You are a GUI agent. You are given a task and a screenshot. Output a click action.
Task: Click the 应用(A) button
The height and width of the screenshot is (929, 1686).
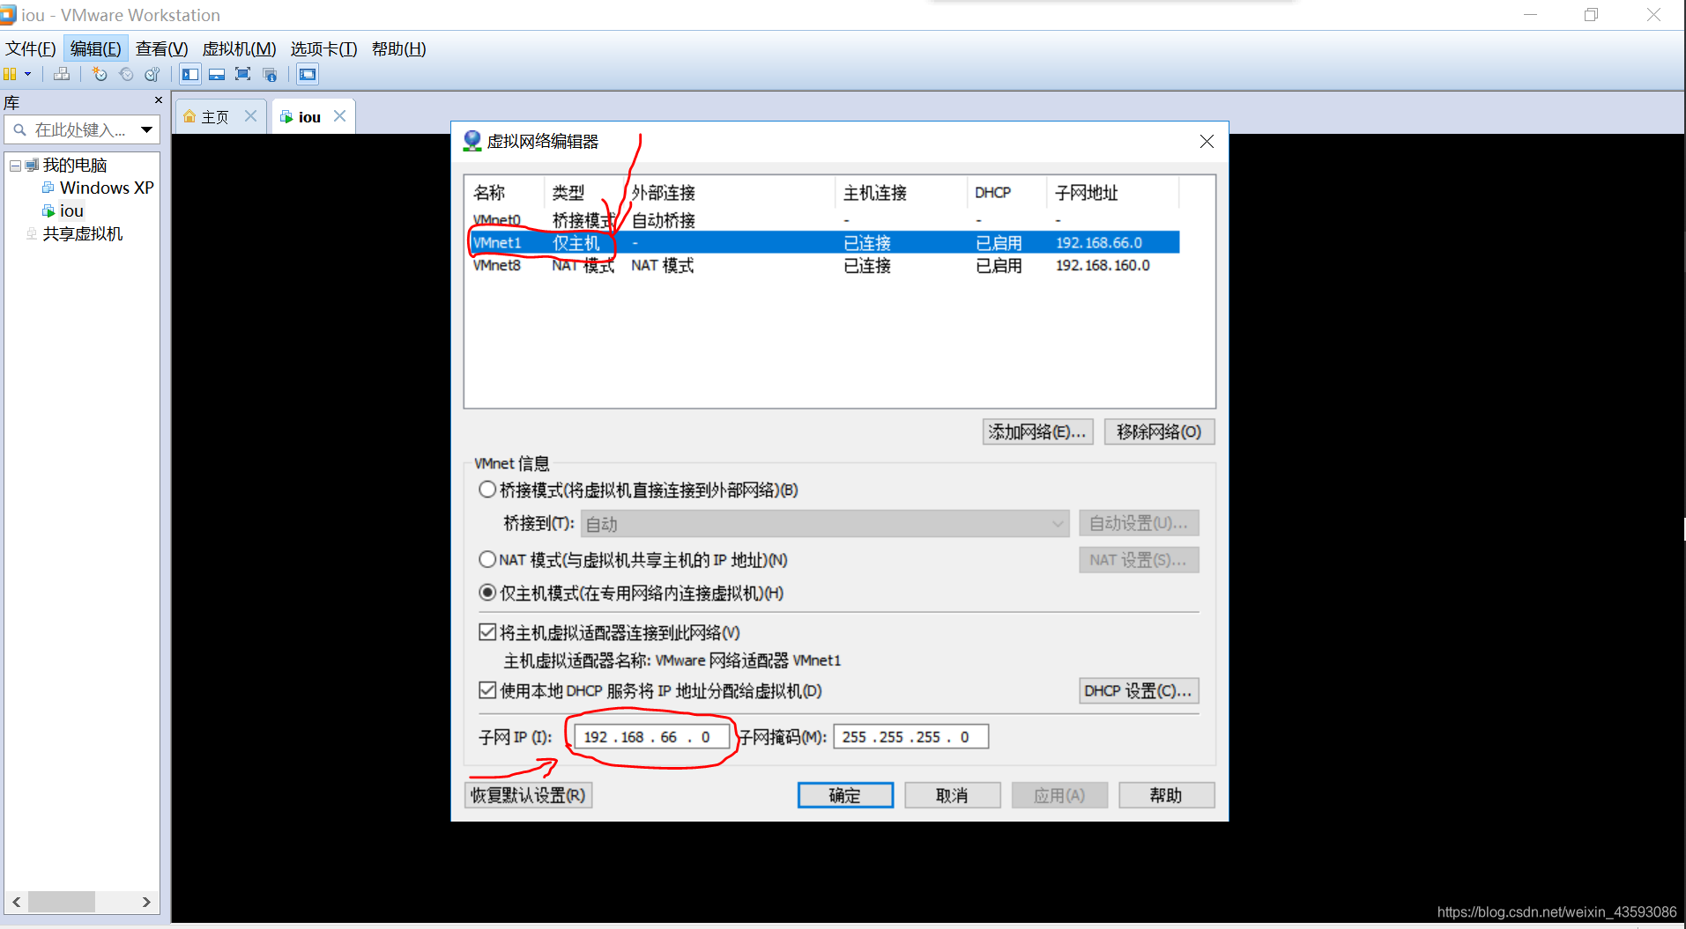(x=1059, y=795)
